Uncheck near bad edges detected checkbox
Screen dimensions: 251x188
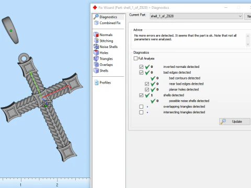click(x=147, y=84)
